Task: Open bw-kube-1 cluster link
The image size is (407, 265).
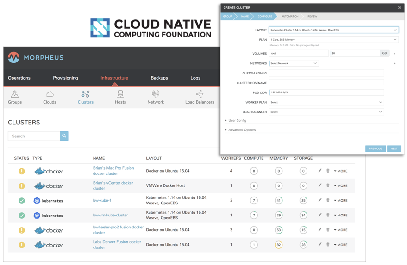Action: tap(102, 200)
